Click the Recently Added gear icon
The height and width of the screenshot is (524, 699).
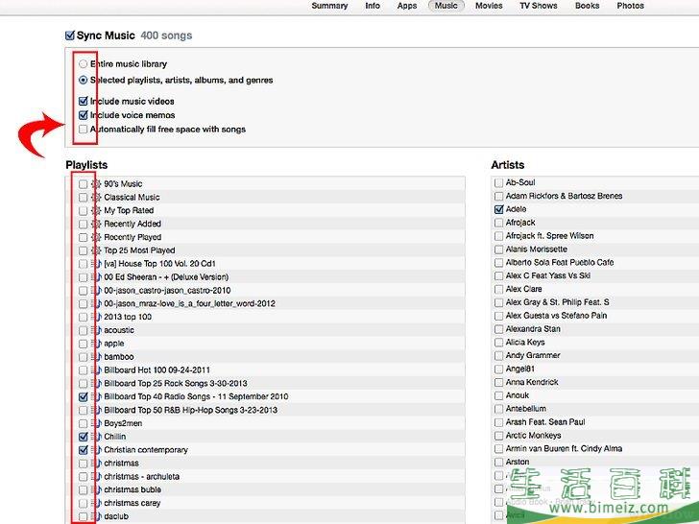click(x=96, y=224)
